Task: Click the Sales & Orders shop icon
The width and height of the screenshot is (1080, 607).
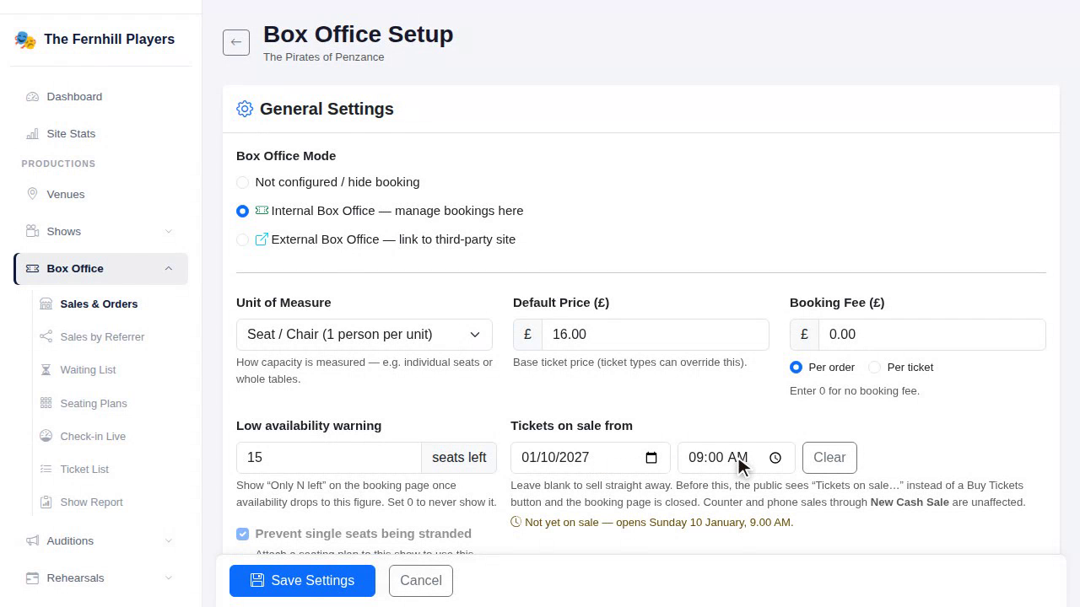Action: point(46,303)
